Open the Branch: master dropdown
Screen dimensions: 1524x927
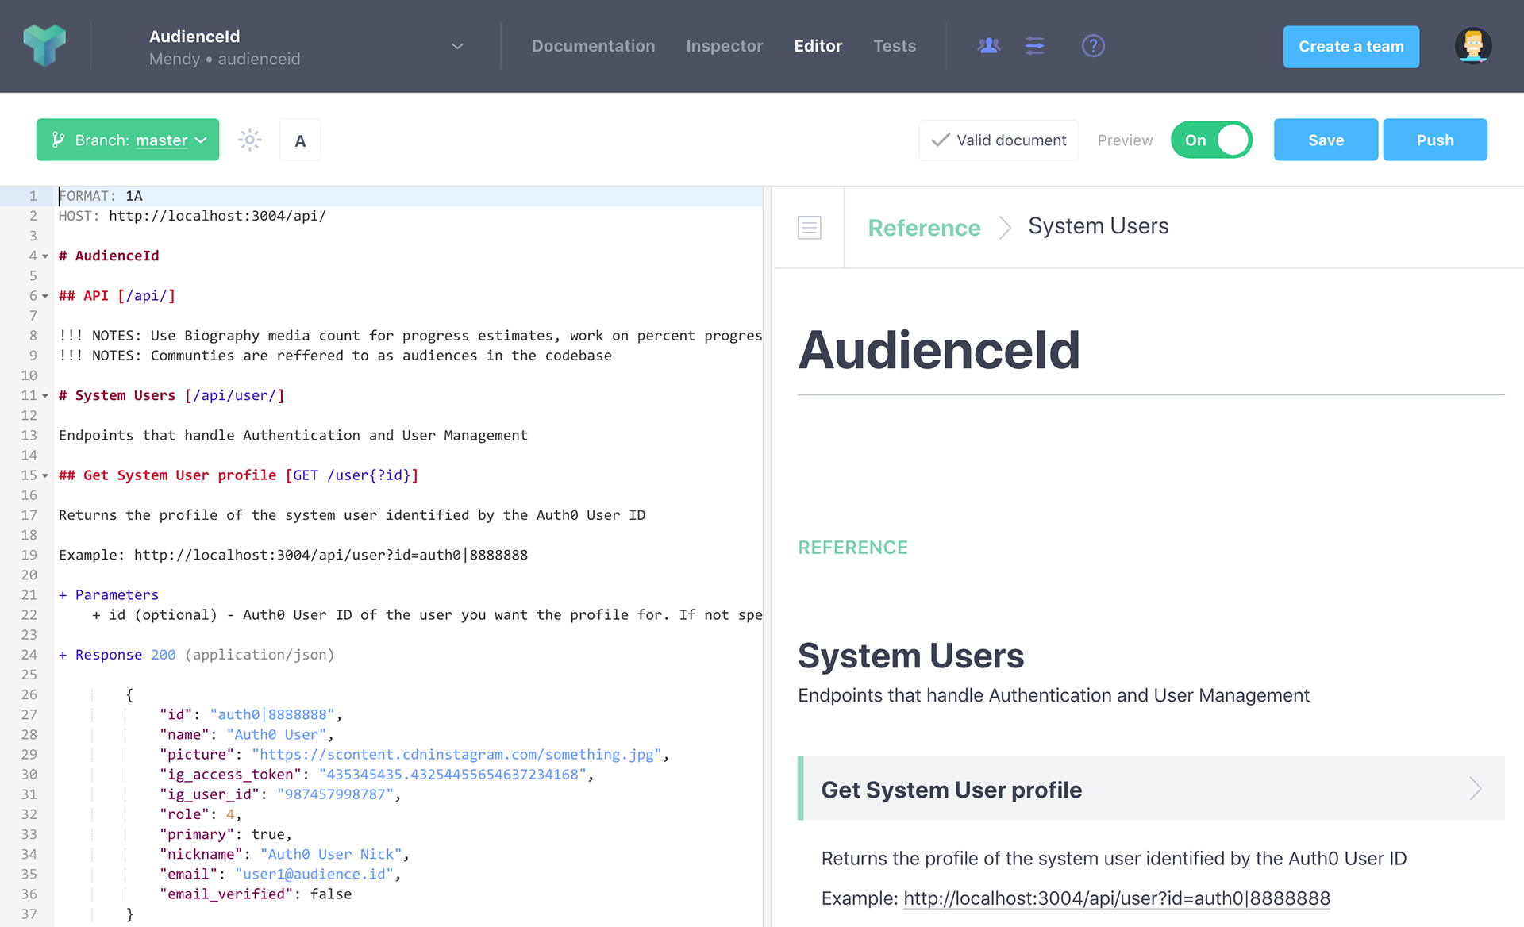[128, 140]
